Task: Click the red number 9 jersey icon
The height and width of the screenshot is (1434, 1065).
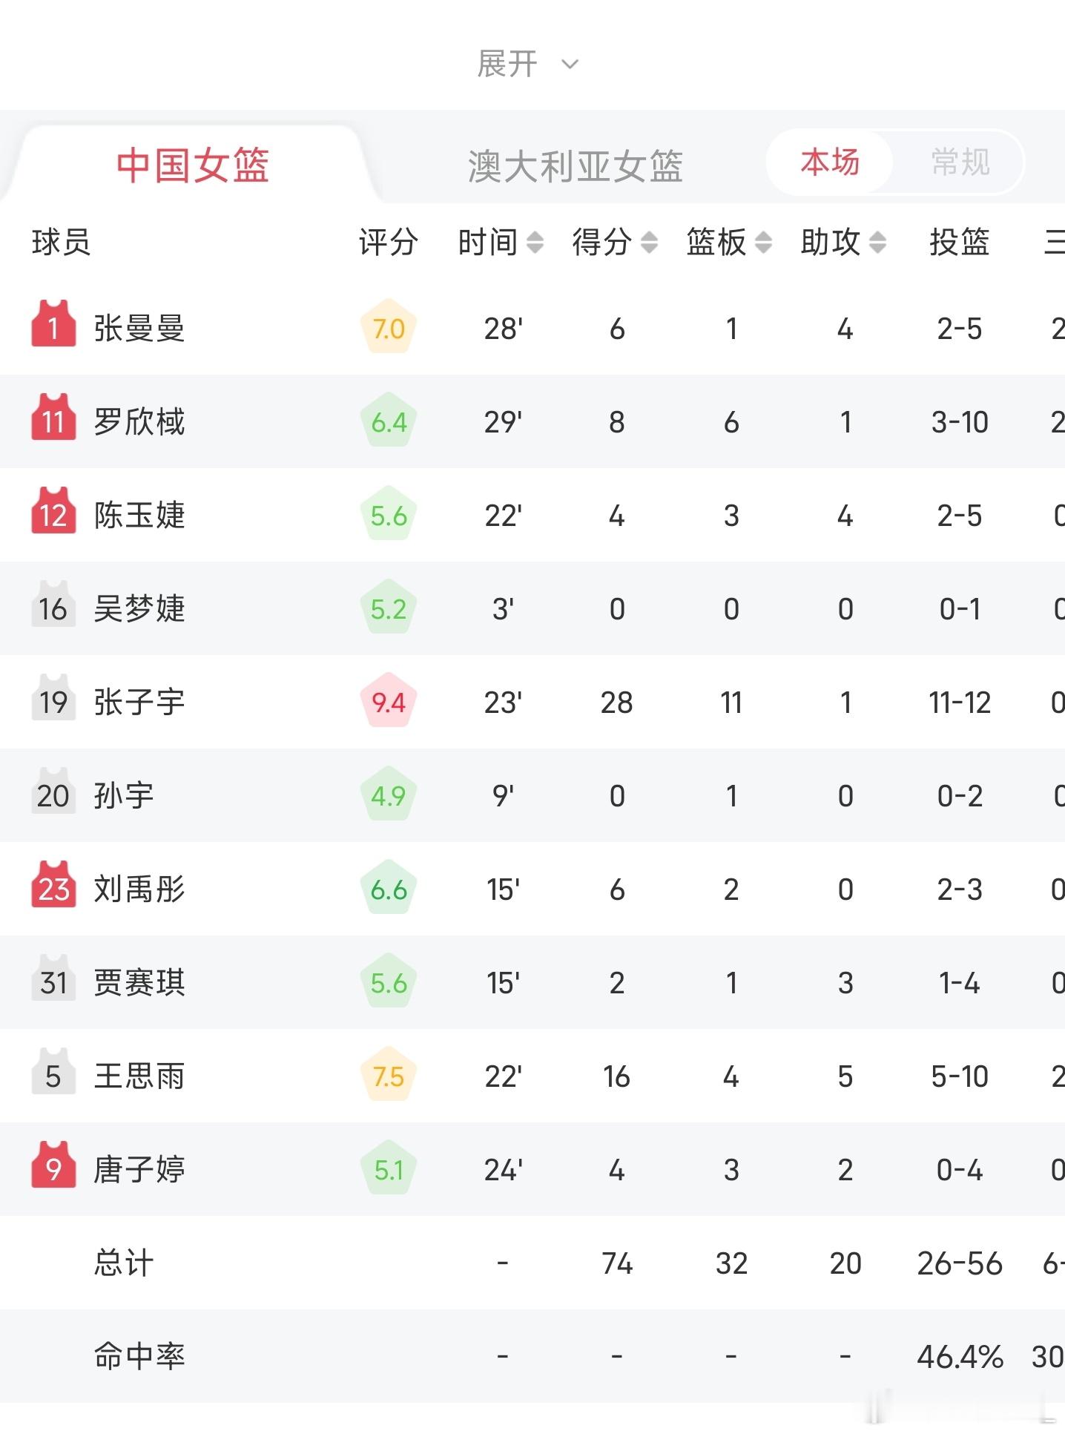Action: click(53, 1165)
